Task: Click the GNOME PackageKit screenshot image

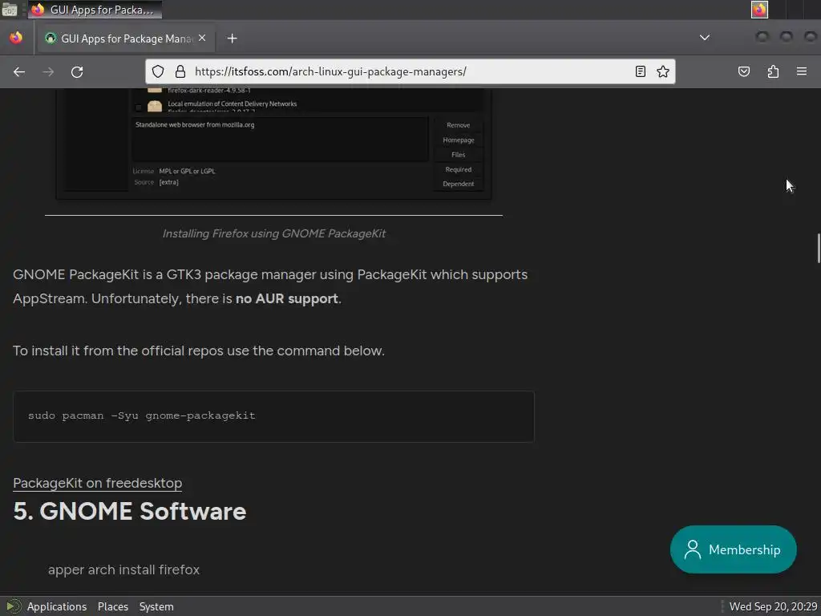Action: pyautogui.click(x=274, y=144)
